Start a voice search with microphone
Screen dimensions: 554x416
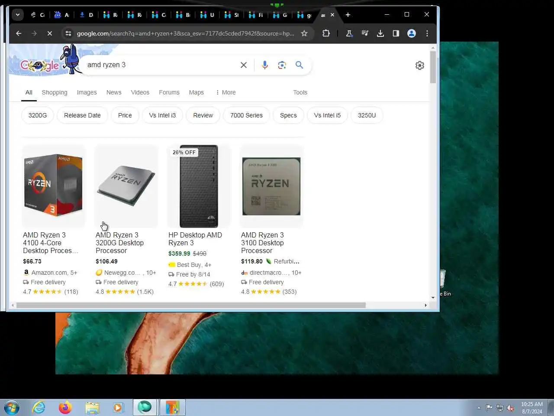(x=265, y=65)
